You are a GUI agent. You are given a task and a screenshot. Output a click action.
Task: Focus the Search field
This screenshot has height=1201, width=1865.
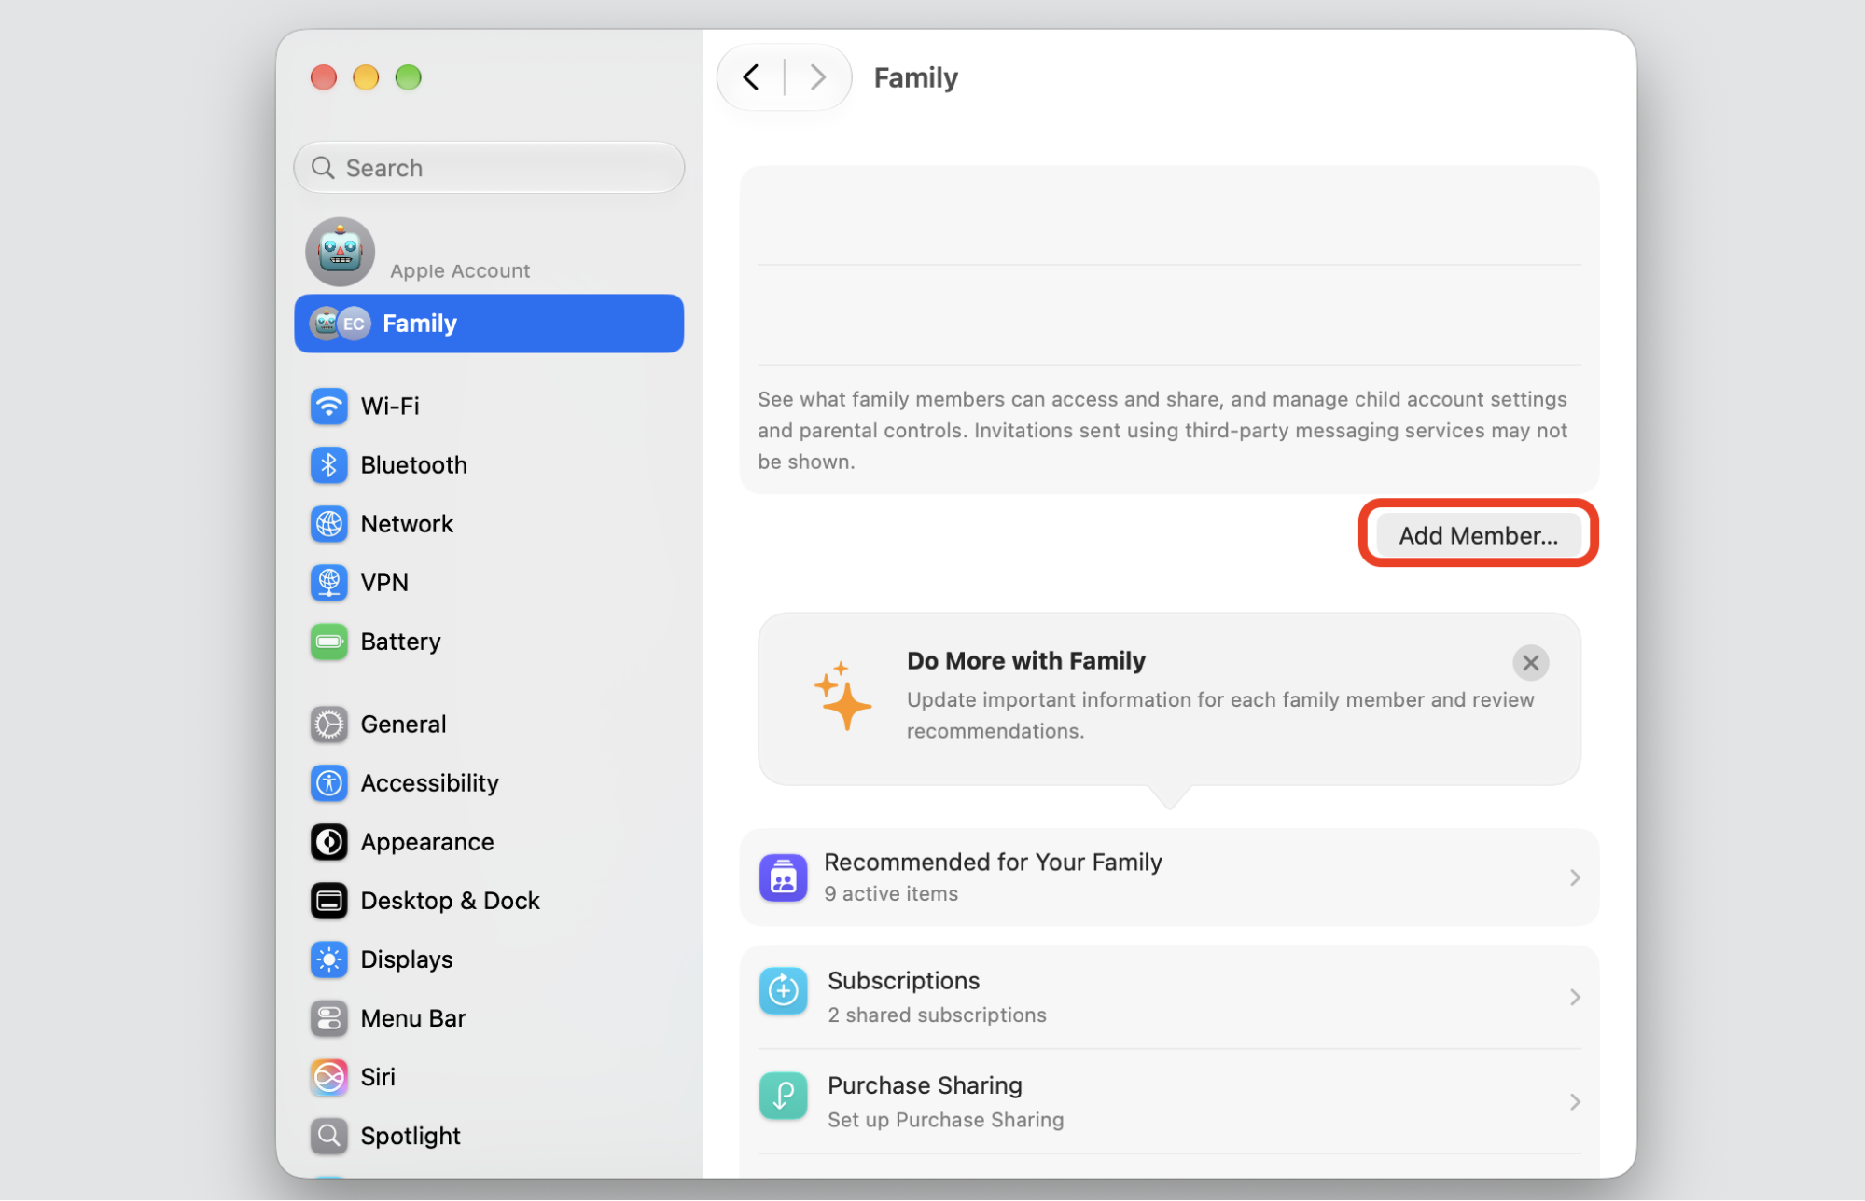tap(489, 168)
